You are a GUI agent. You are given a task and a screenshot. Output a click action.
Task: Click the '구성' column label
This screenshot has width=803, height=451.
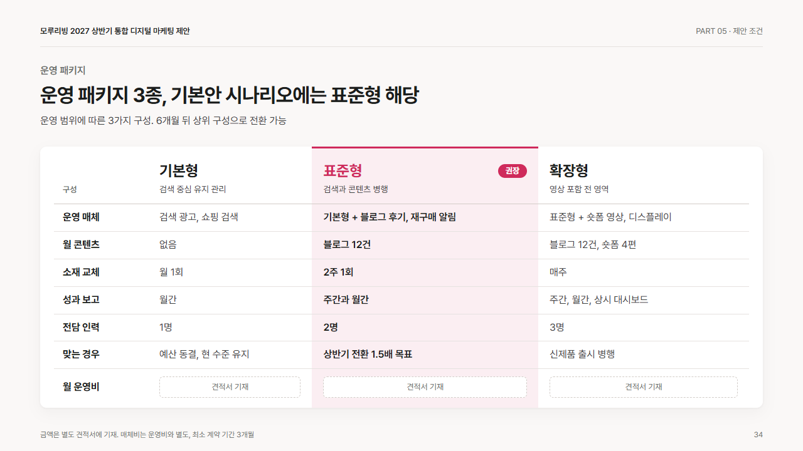coord(70,189)
